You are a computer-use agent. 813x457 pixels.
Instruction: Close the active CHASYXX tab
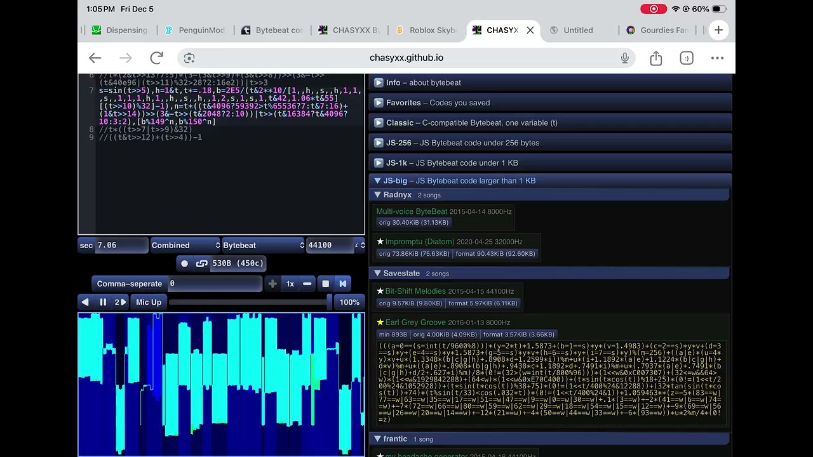click(530, 30)
